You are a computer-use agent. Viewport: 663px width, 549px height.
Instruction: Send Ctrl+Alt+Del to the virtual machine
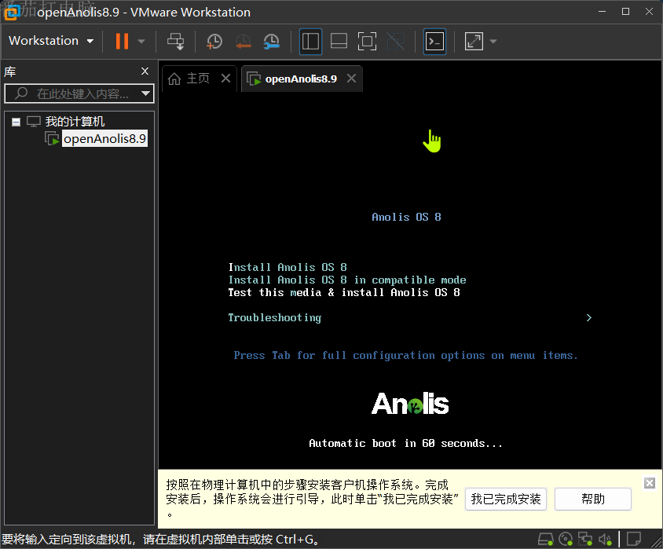click(x=175, y=42)
